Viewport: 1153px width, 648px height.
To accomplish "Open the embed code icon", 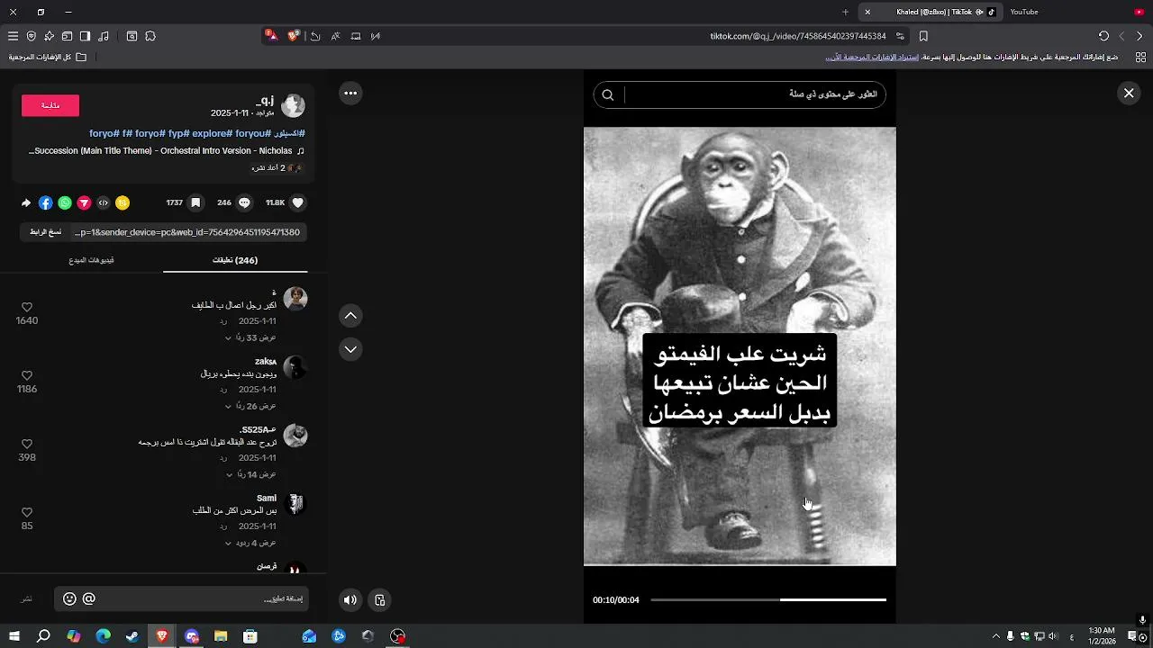I will point(104,203).
